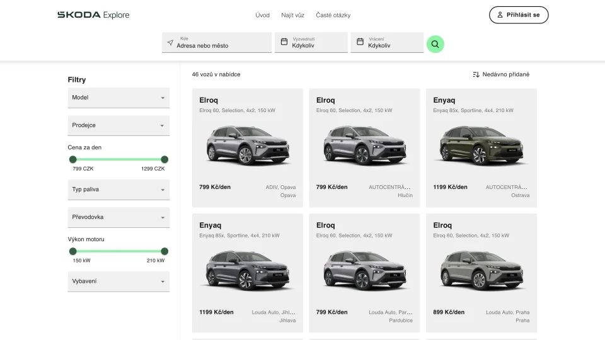Open the 899 Kč/den Elroq card in Praha
This screenshot has height=340, width=605.
[x=481, y=272]
